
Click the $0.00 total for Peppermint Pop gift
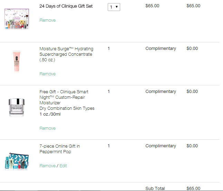point(192,146)
